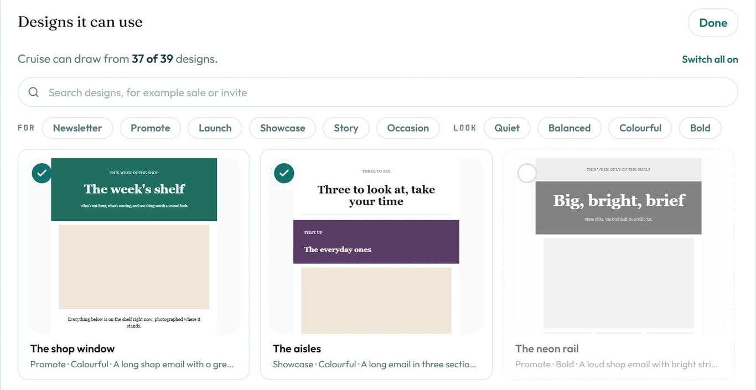
Task: Click 'The shop window' title
Action: pyautogui.click(x=73, y=349)
